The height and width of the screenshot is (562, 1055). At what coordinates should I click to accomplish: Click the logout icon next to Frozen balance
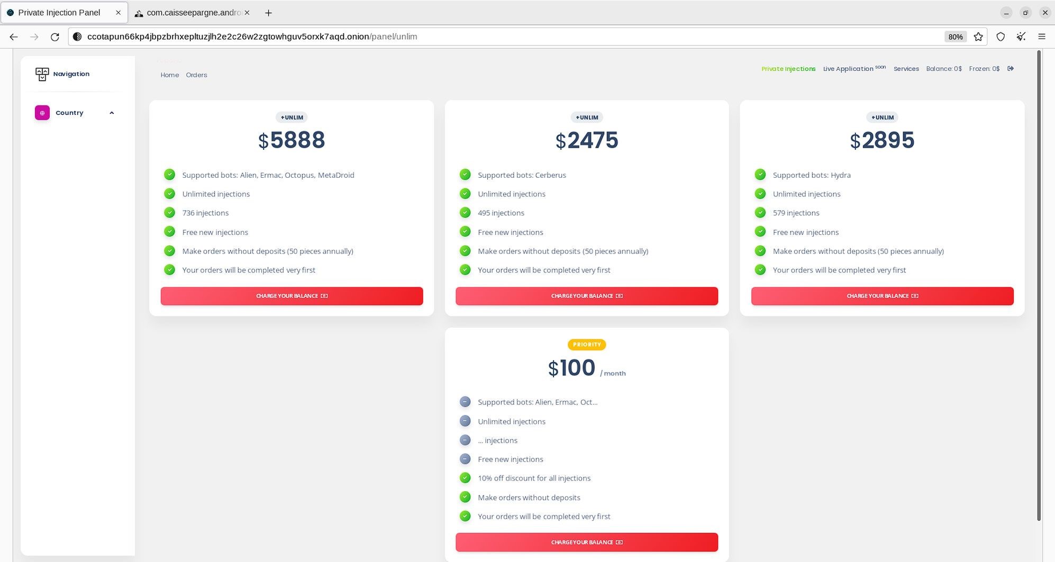[x=1010, y=69]
